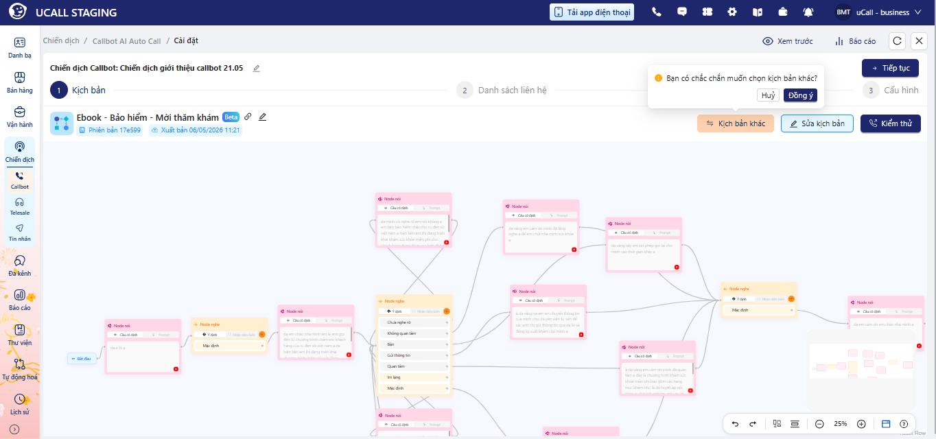Expand the uCall - business account dropdown
936x439 pixels.
pyautogui.click(x=878, y=12)
